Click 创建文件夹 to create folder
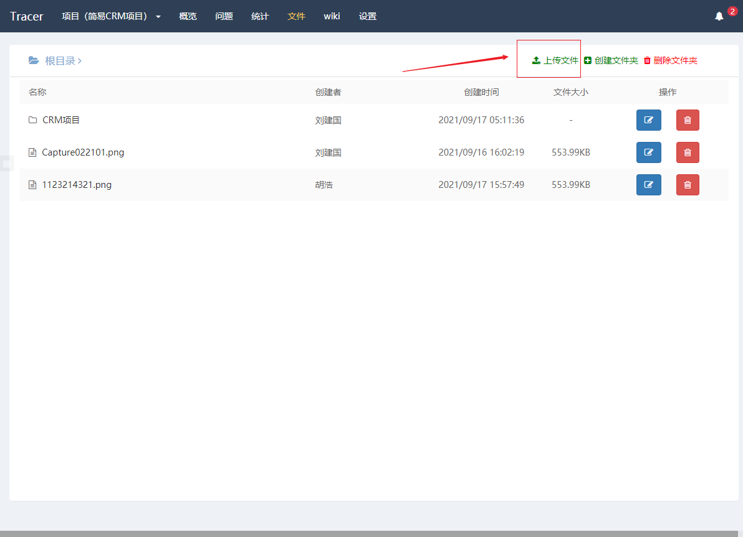The height and width of the screenshot is (537, 743). (611, 60)
